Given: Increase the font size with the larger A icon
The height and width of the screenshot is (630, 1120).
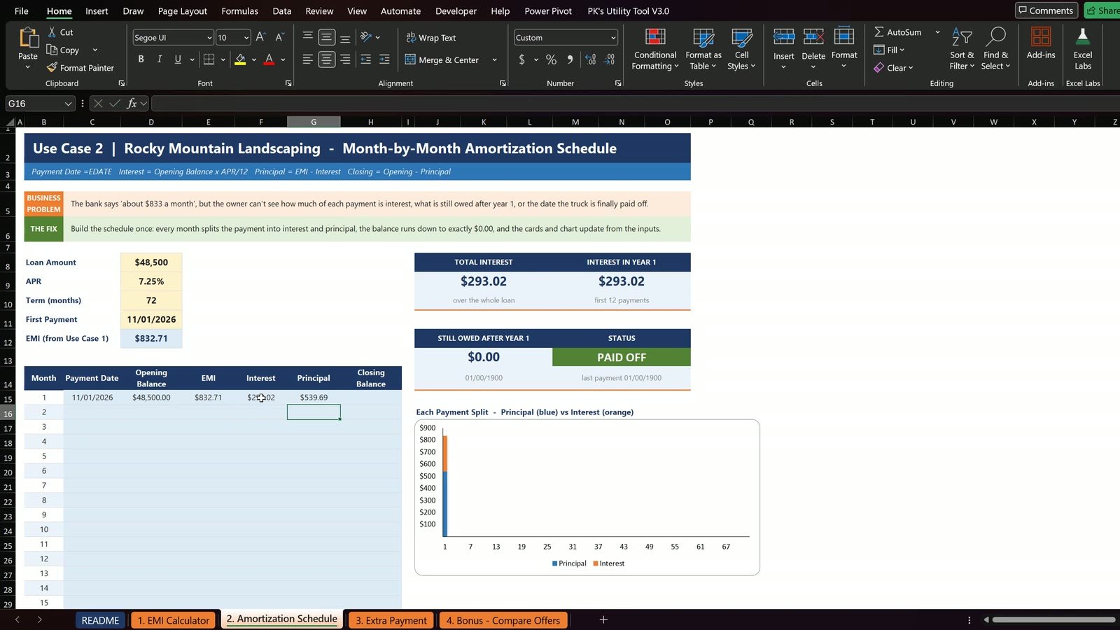Looking at the screenshot, I should click(260, 37).
